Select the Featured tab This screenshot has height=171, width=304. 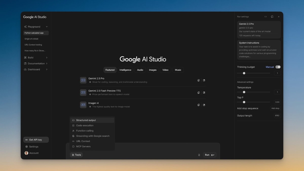(110, 70)
